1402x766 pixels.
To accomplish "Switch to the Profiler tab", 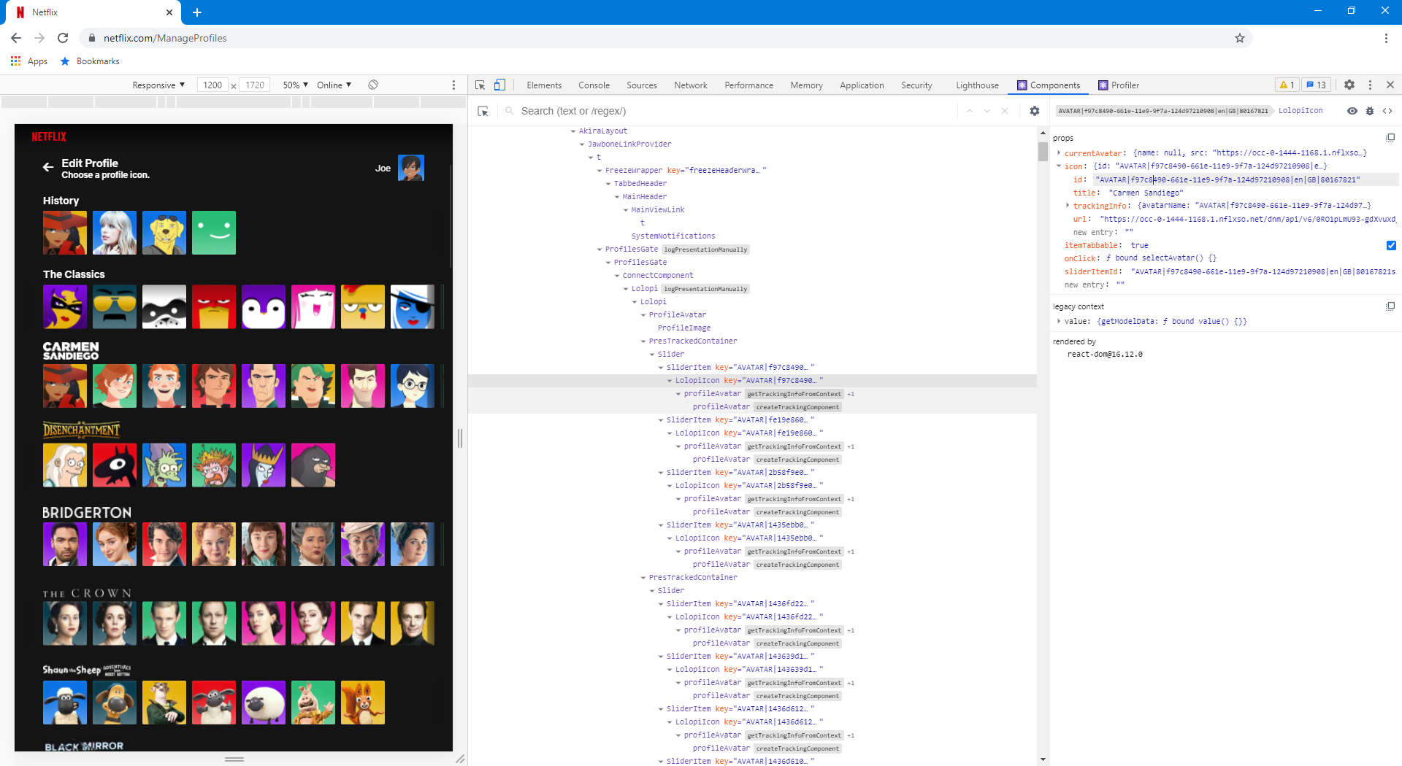I will tap(1119, 85).
